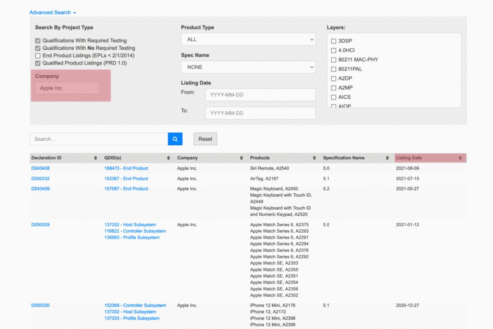
Task: Click the Listing Date To field
Action: tap(260, 113)
